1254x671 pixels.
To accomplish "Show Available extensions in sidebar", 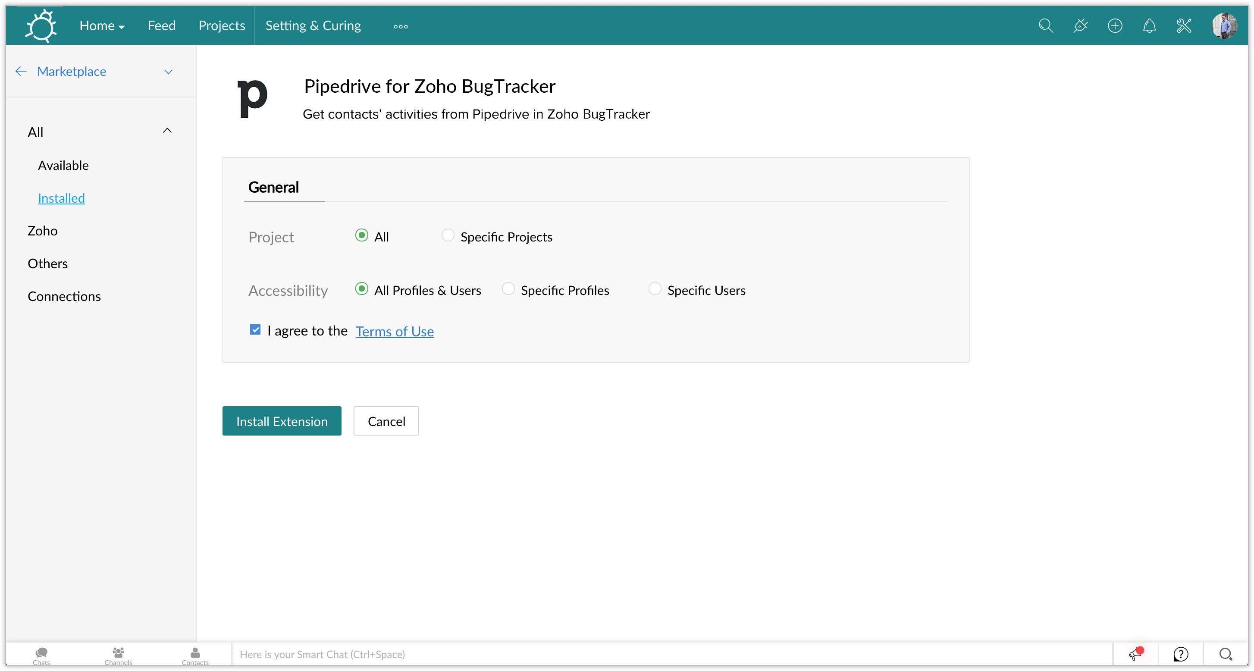I will [63, 166].
